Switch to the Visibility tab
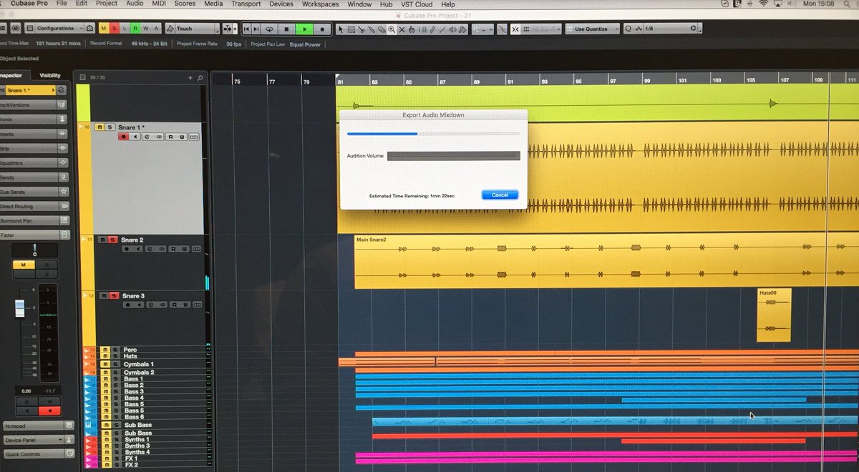The height and width of the screenshot is (472, 859). pyautogui.click(x=50, y=75)
